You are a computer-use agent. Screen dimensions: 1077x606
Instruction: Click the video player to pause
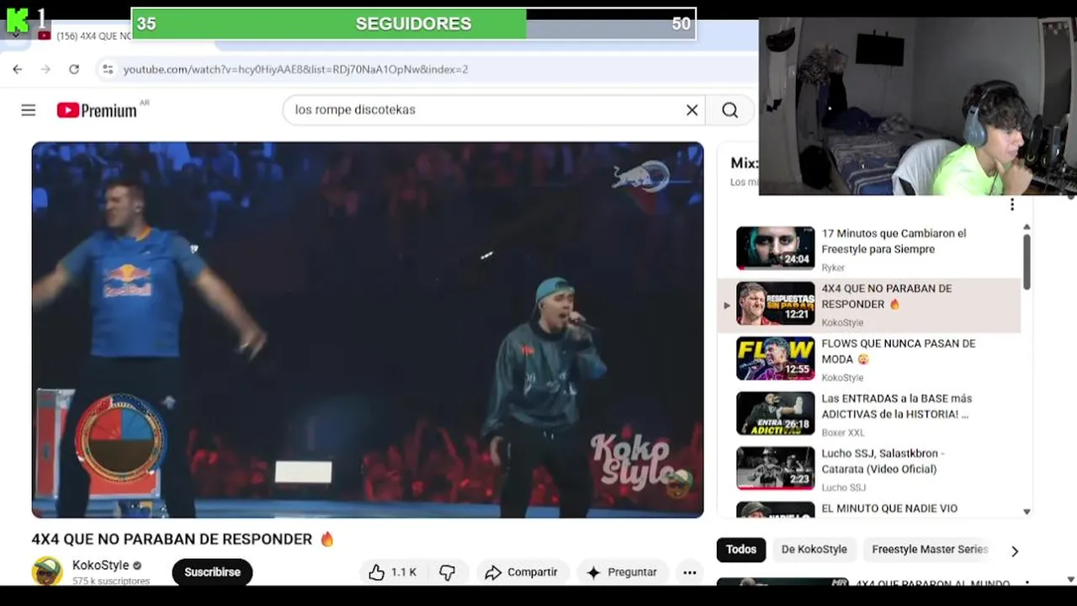coord(368,329)
